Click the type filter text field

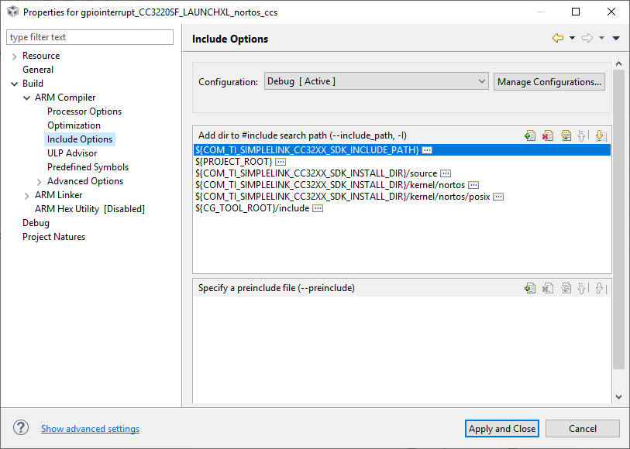click(x=90, y=37)
